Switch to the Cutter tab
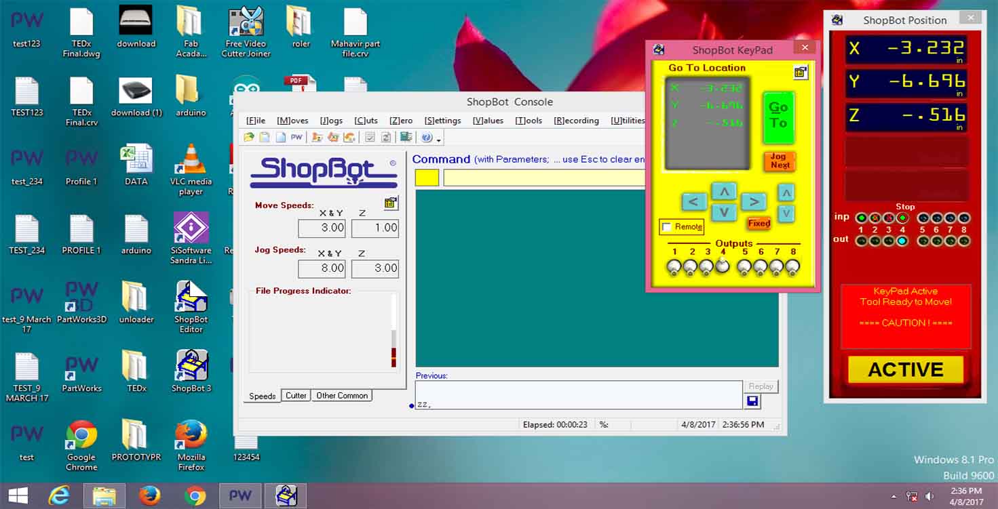The height and width of the screenshot is (509, 998). (296, 395)
